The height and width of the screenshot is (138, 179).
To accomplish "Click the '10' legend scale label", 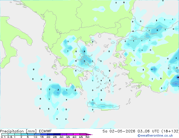I will (x=35, y=137).
